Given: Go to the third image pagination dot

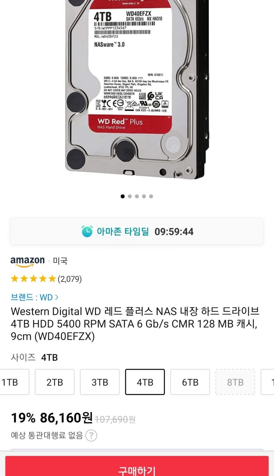Looking at the screenshot, I should 137,196.
